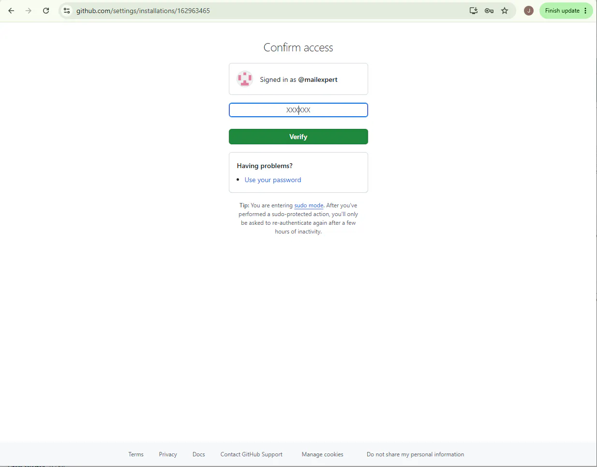Open the Docs footer link

199,454
